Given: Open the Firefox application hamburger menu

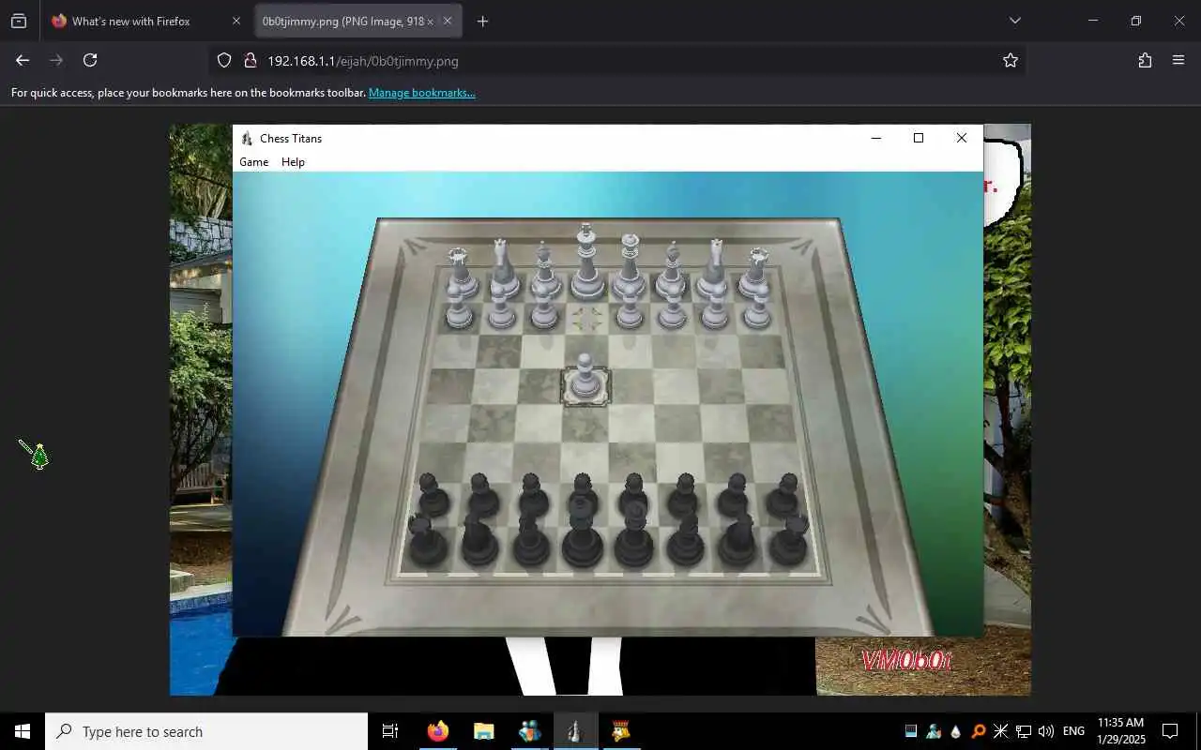Looking at the screenshot, I should [1178, 60].
